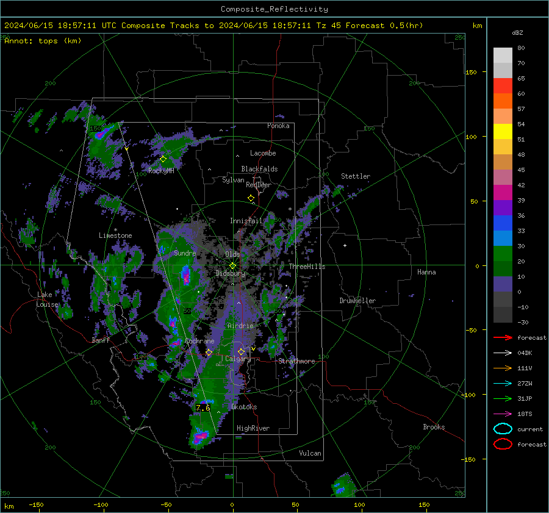The height and width of the screenshot is (513, 549).
Task: Click the storm cell at the map's bottom edge
Action: (343, 486)
